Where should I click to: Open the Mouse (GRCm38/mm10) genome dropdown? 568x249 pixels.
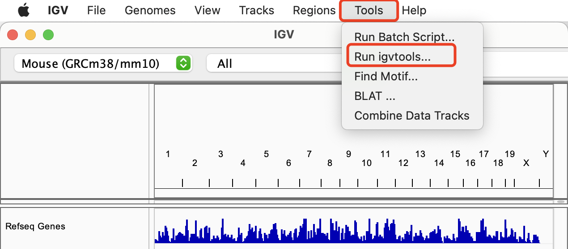tap(103, 63)
